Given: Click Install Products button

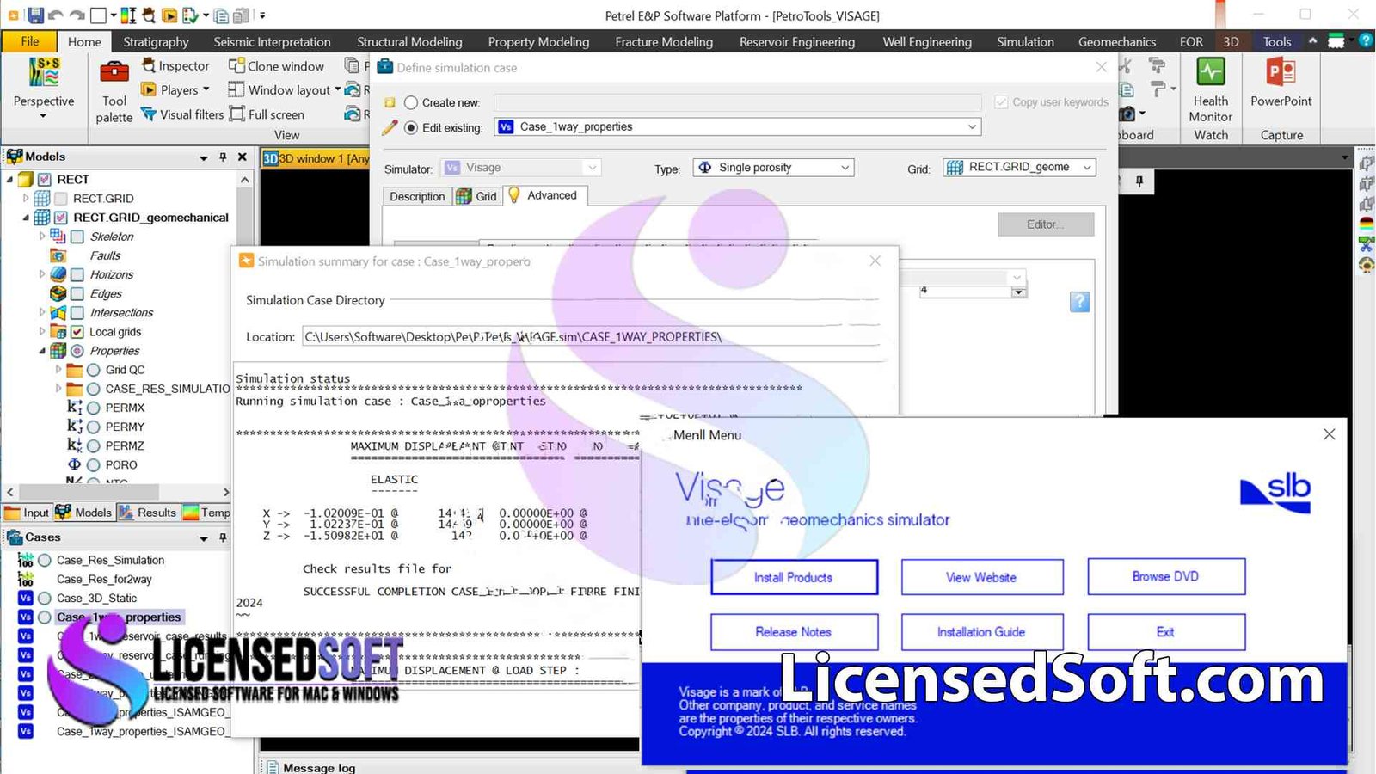Looking at the screenshot, I should click(x=794, y=577).
